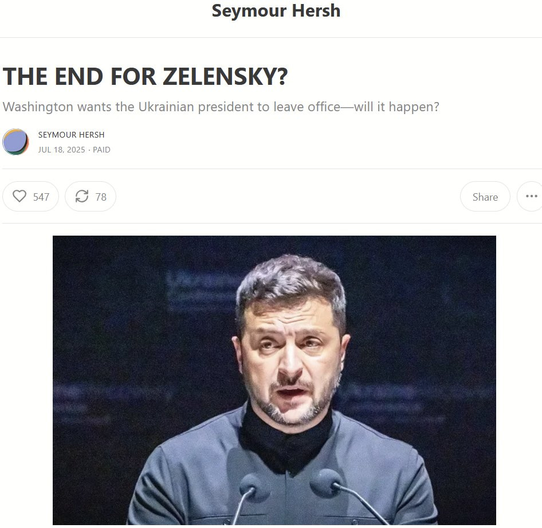Viewport: 542px width, 528px height.
Task: Open the SEYMOUR HERSH author byline link
Action: coord(71,135)
